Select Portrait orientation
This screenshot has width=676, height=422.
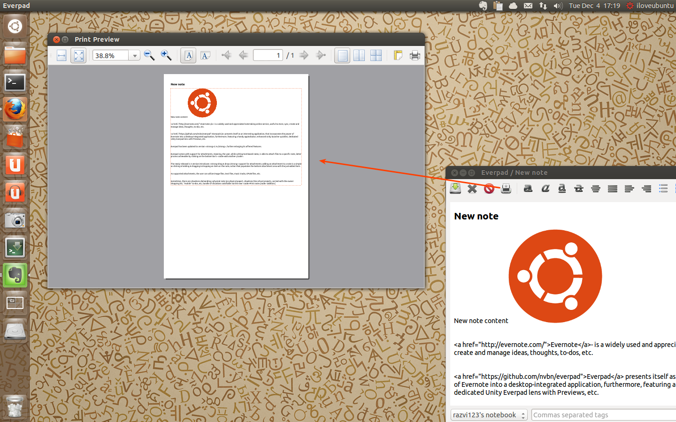[x=188, y=55]
